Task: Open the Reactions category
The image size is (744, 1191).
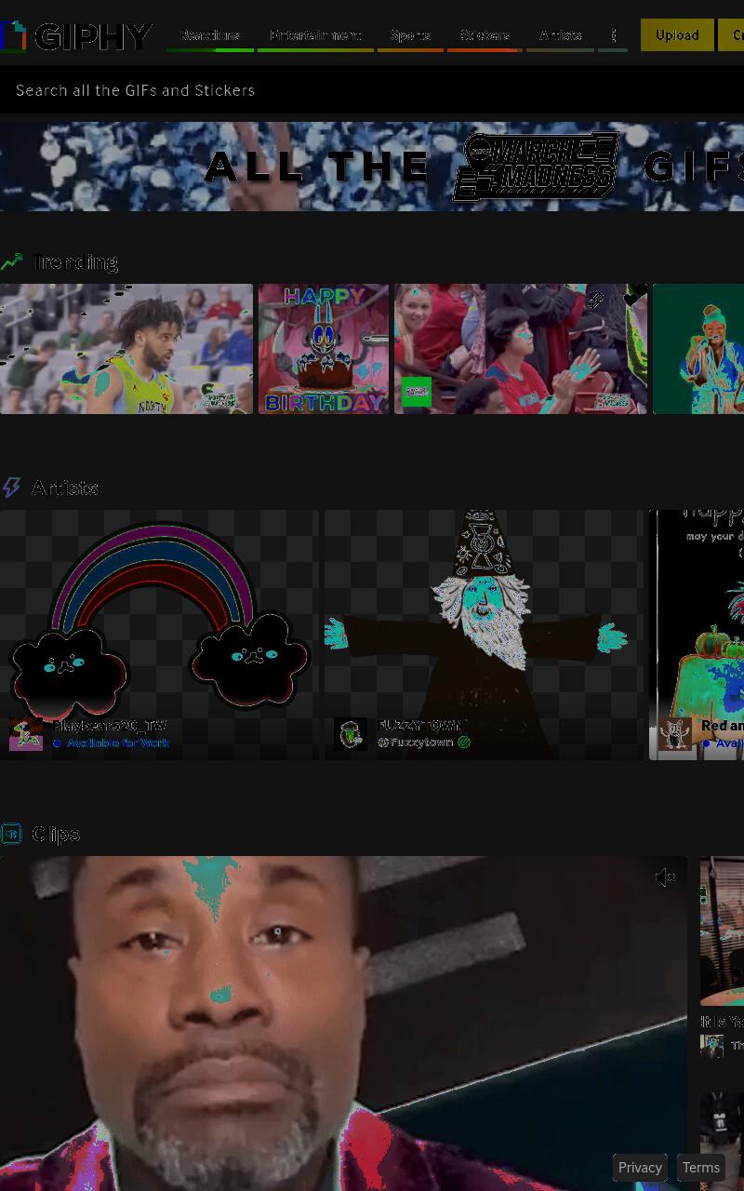Action: coord(210,35)
